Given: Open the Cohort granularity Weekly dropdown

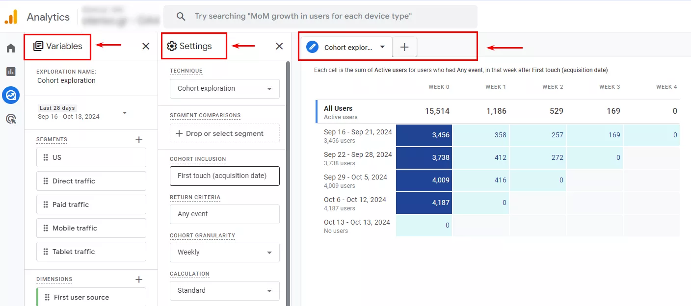Looking at the screenshot, I should 225,253.
